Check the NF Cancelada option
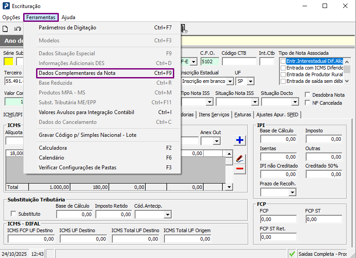The height and width of the screenshot is (258, 356). click(x=307, y=103)
